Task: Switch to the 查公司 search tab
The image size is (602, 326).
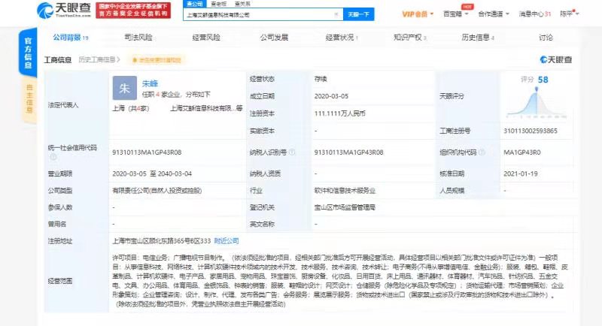Action: 195,4
